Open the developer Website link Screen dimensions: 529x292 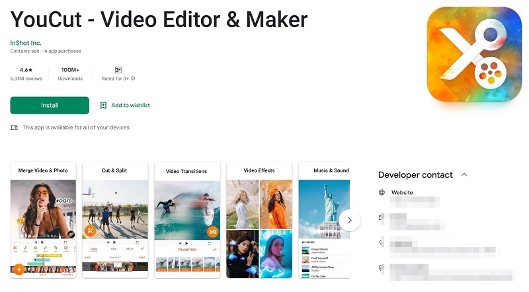pos(402,192)
